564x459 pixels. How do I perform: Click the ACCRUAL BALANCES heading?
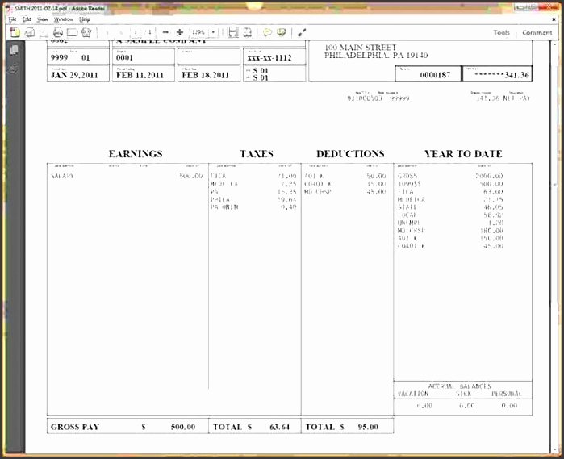(x=460, y=386)
